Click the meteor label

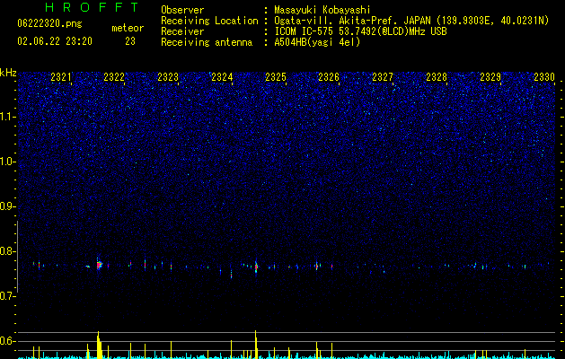tap(128, 28)
